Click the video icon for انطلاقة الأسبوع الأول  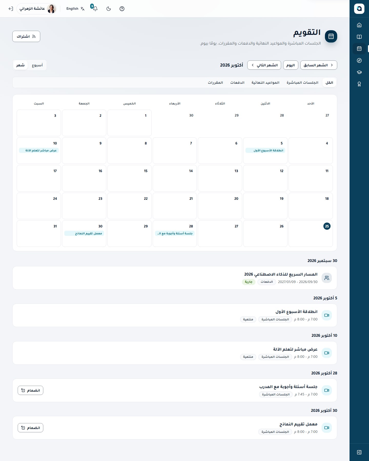click(x=327, y=315)
